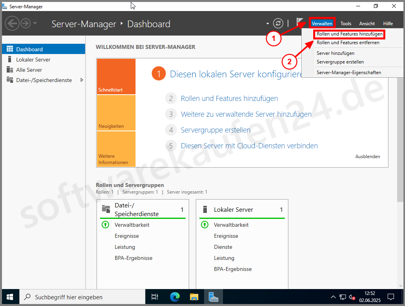
Task: Select the Weitere Informationen tile
Action: 116,149
